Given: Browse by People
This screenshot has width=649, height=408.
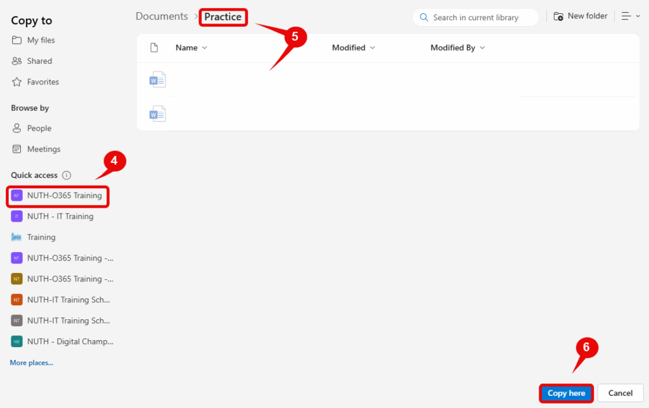Looking at the screenshot, I should coord(39,129).
